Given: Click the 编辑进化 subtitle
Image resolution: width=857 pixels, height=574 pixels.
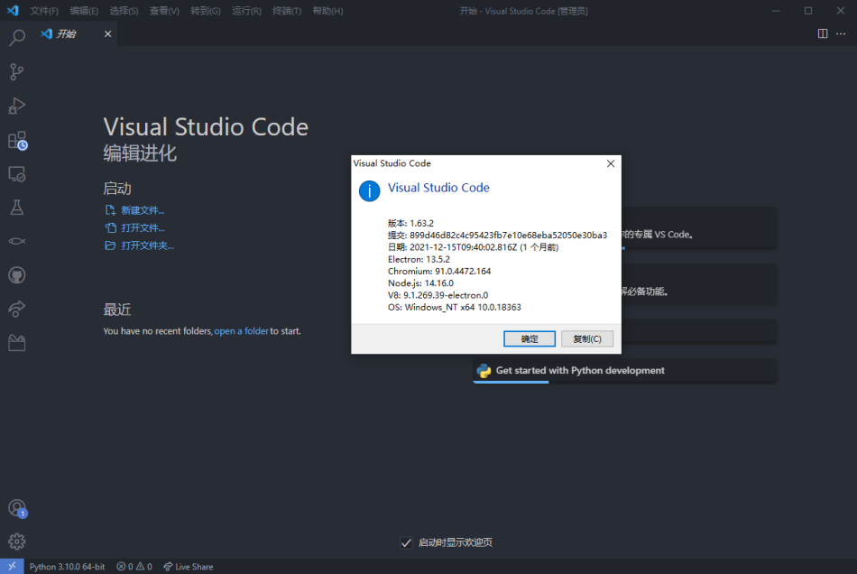Looking at the screenshot, I should tap(140, 153).
